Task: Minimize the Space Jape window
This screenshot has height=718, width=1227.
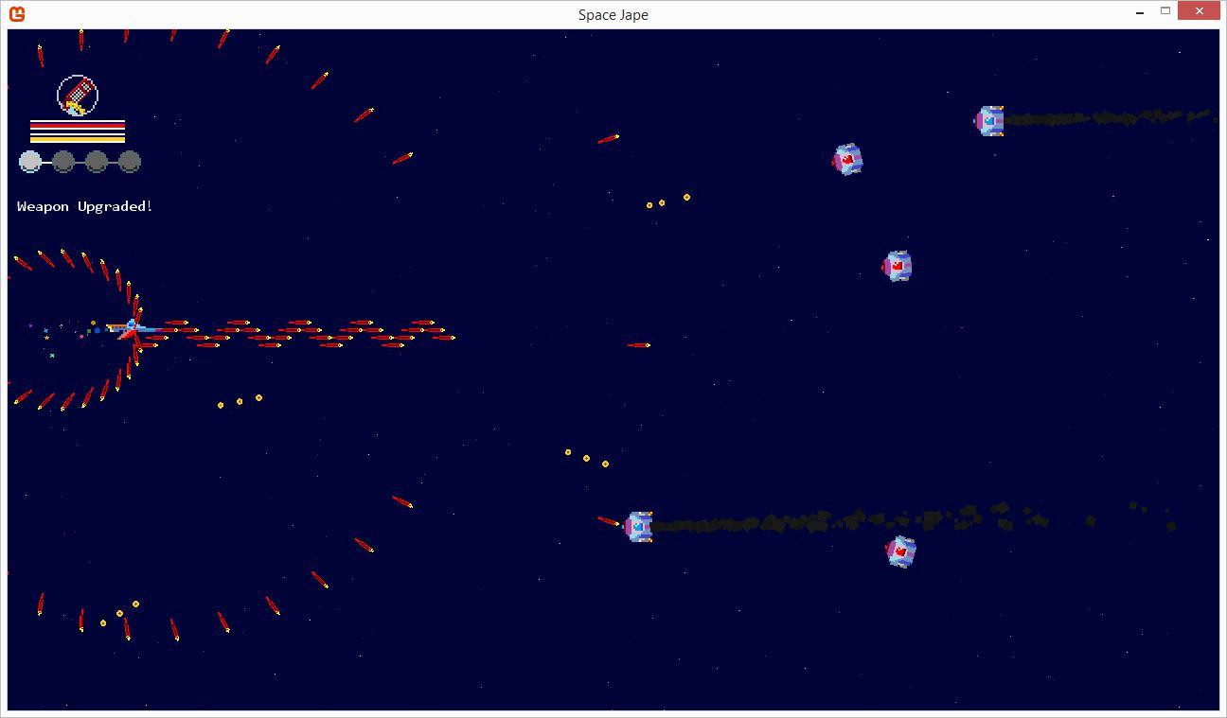Action: [1140, 12]
